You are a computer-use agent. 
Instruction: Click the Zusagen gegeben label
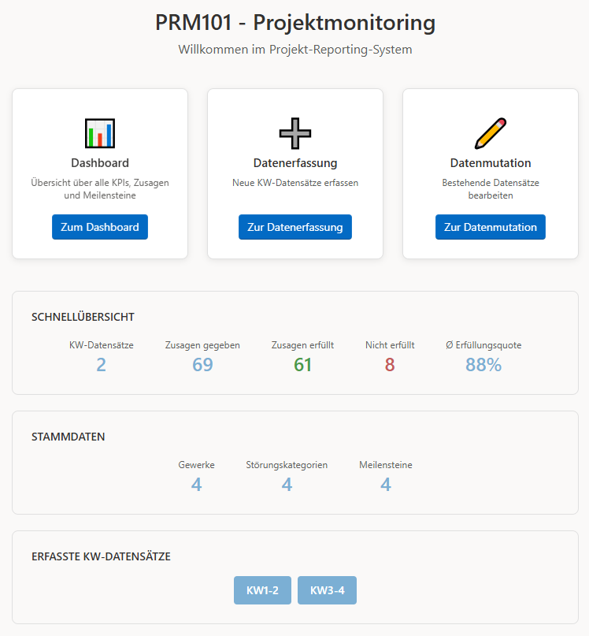coord(202,345)
